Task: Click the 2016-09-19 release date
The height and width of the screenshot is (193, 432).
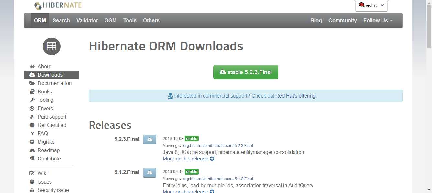Action: [173, 172]
